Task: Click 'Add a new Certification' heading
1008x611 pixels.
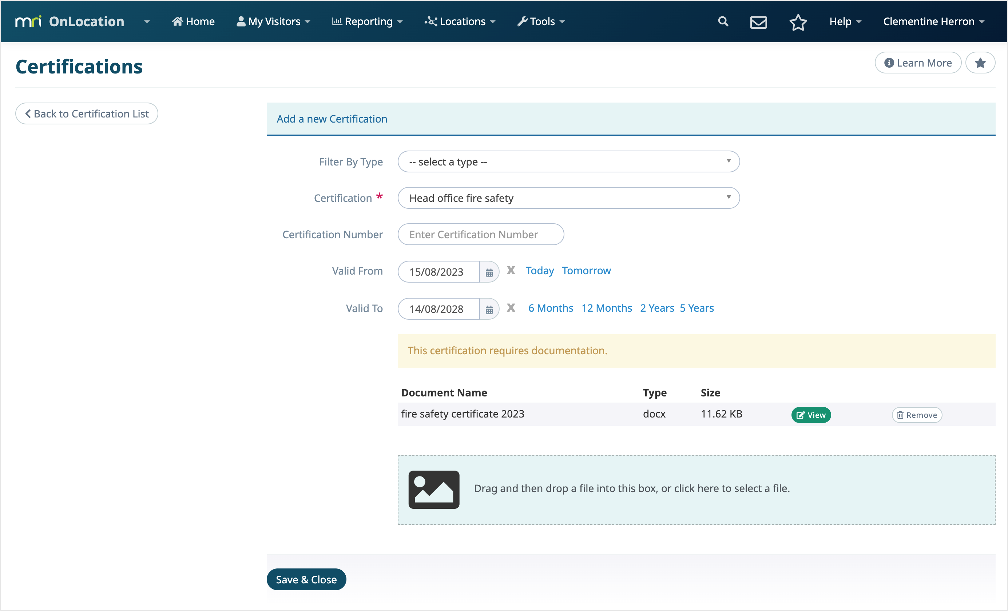Action: (x=332, y=119)
